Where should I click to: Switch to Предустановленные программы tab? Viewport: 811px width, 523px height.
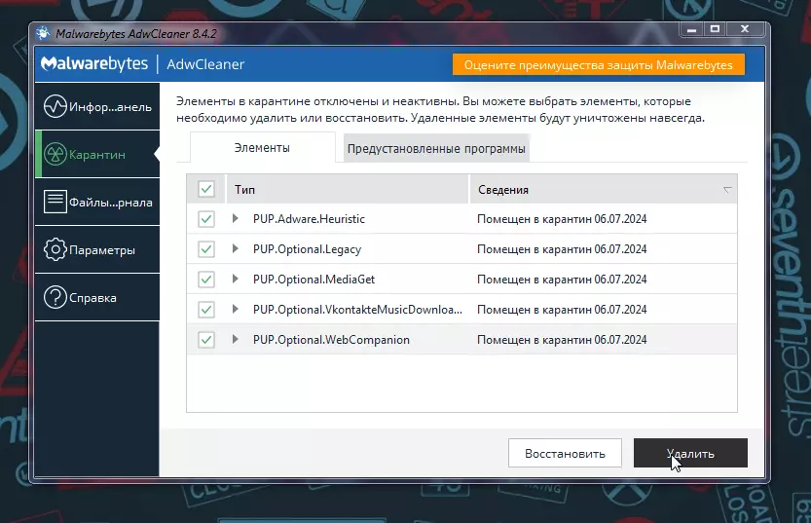click(436, 148)
